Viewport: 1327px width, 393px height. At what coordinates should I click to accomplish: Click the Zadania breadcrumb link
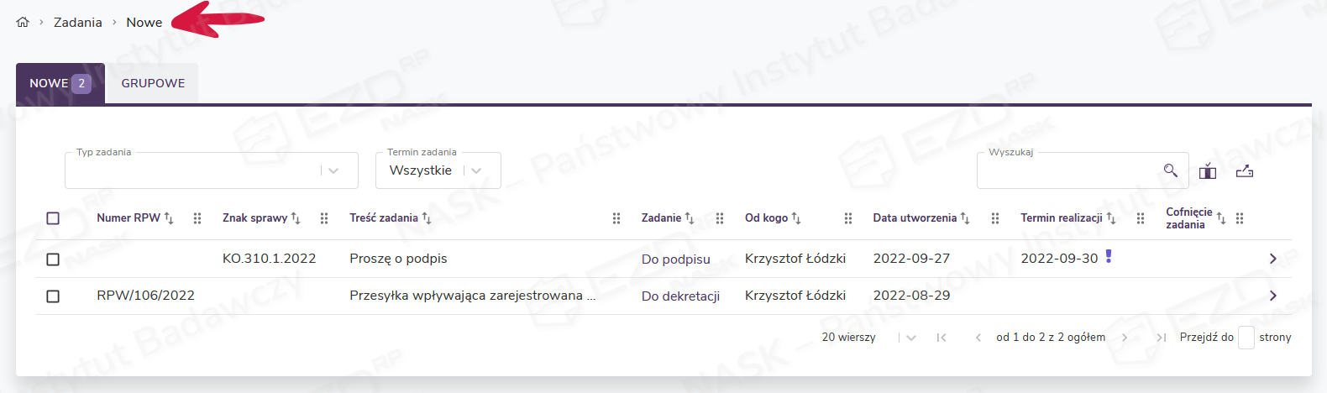coord(77,23)
